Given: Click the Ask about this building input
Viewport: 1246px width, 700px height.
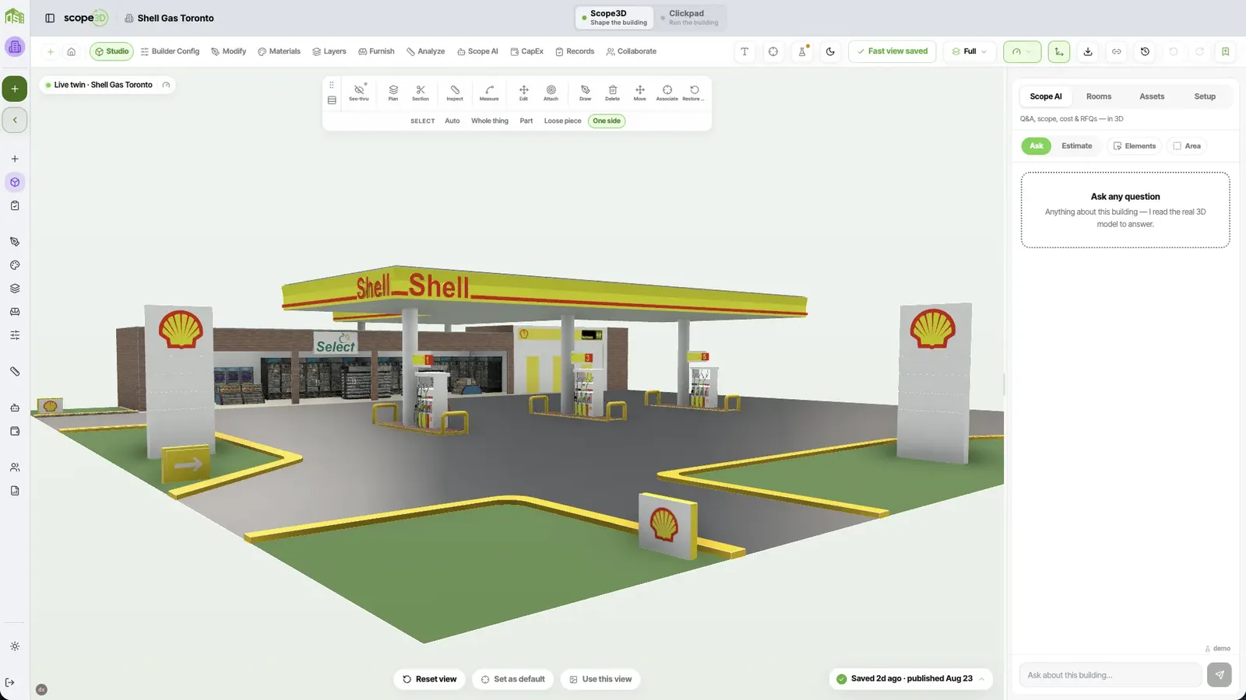Looking at the screenshot, I should click(1110, 675).
